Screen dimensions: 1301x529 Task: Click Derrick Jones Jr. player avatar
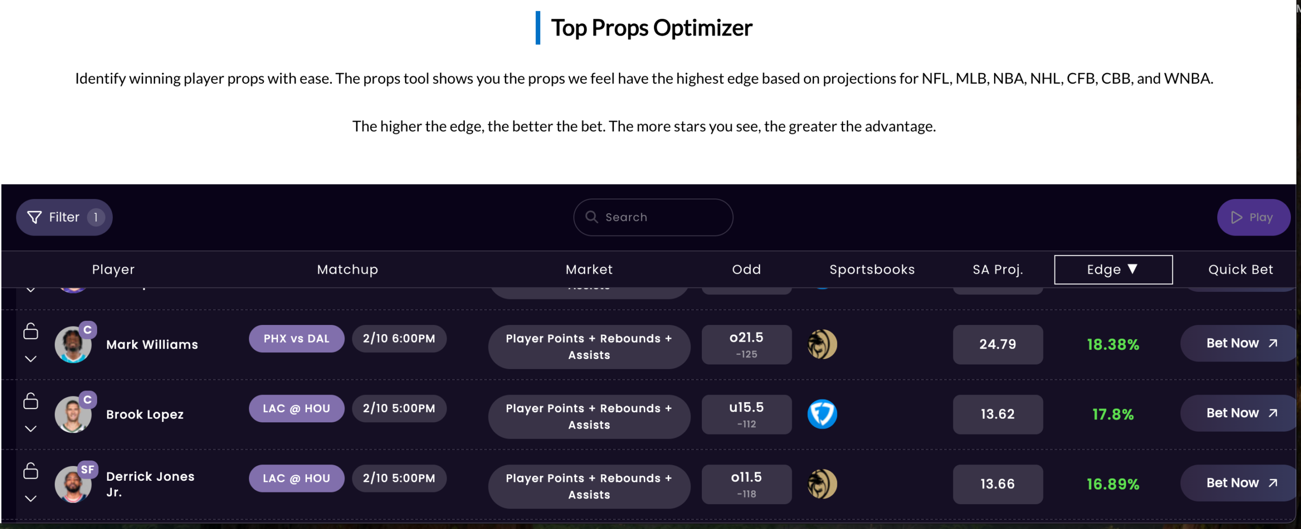point(73,484)
